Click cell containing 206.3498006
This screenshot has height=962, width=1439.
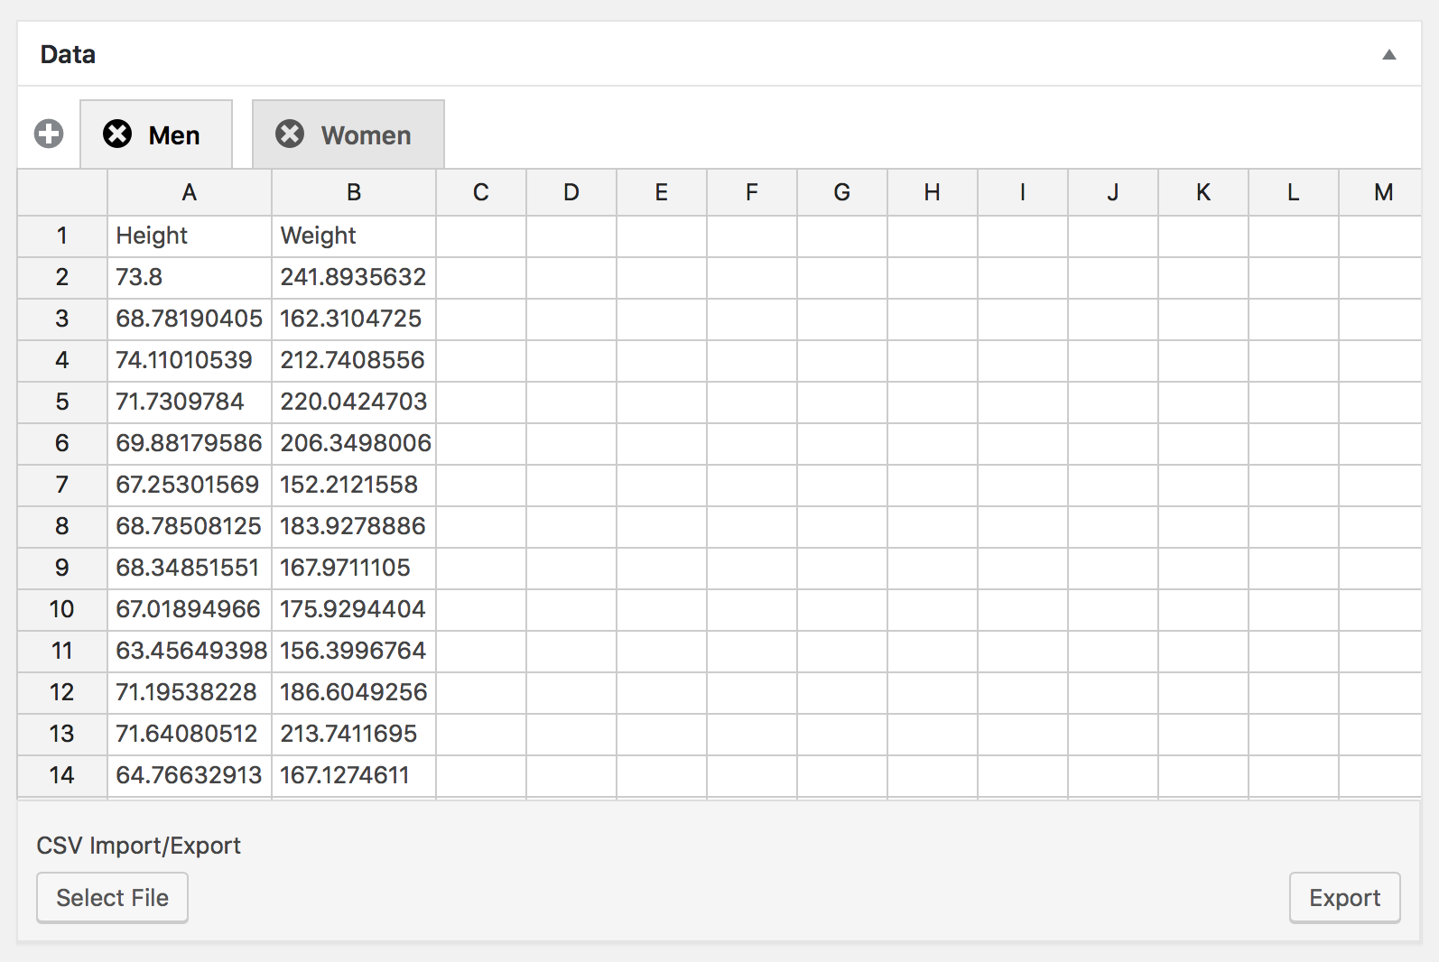[x=354, y=444]
